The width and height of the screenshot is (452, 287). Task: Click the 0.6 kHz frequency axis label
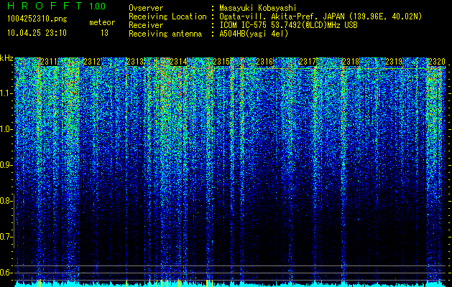coord(6,273)
